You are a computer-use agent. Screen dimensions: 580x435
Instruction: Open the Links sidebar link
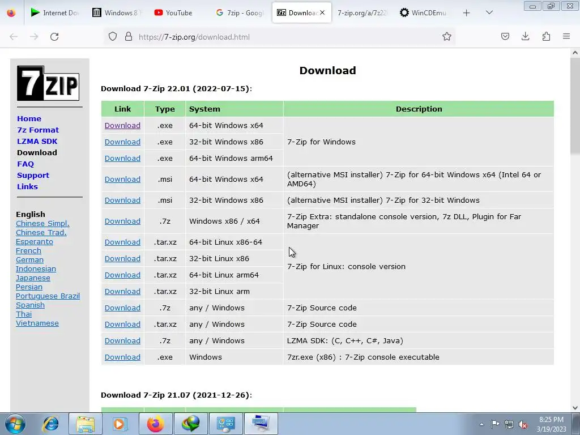[x=27, y=186]
